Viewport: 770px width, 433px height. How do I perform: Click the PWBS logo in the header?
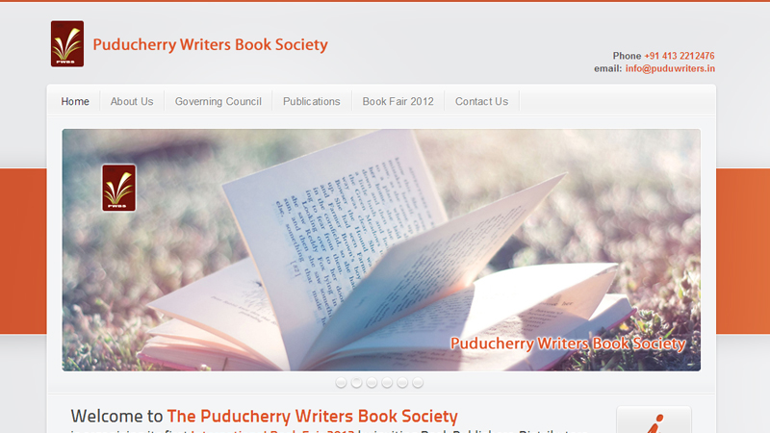67,43
